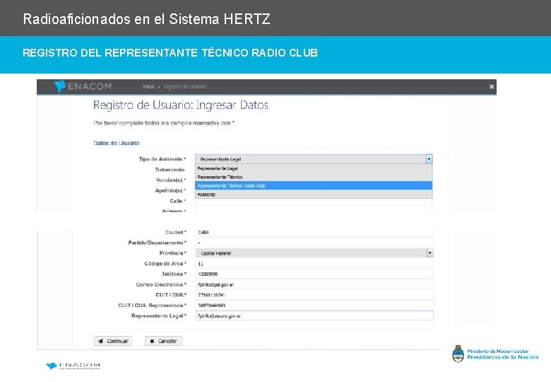Click the CUIT / CUIL input field

pos(314,295)
